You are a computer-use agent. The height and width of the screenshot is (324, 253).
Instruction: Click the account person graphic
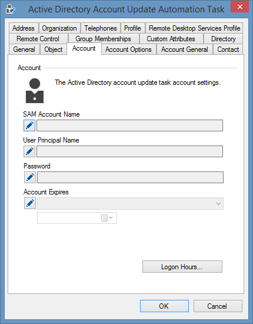(x=35, y=91)
